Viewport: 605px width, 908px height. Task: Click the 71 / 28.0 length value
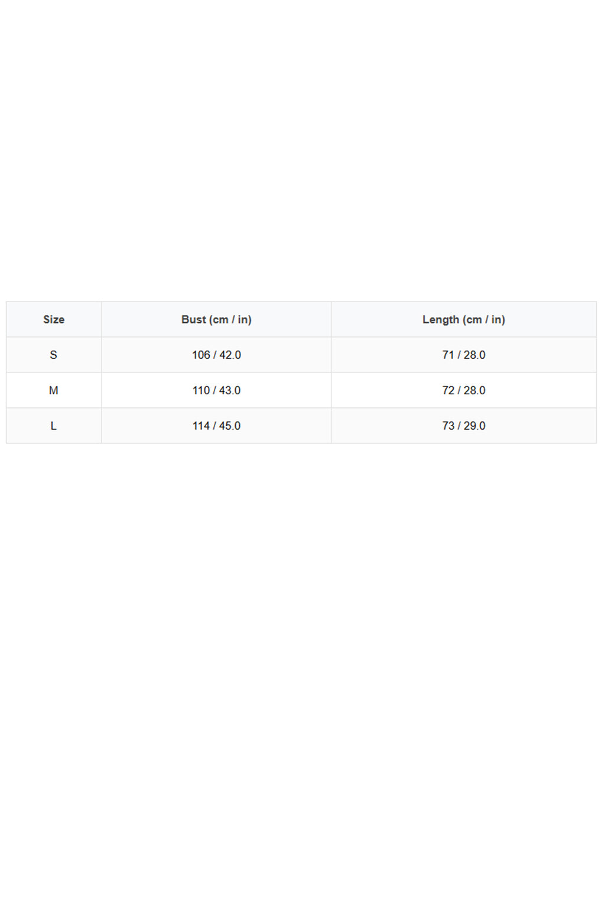pos(464,355)
